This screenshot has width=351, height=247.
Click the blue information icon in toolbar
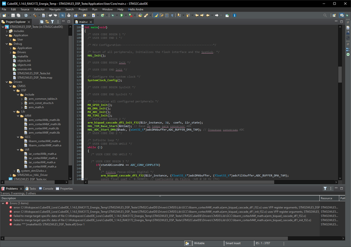(x=234, y=15)
